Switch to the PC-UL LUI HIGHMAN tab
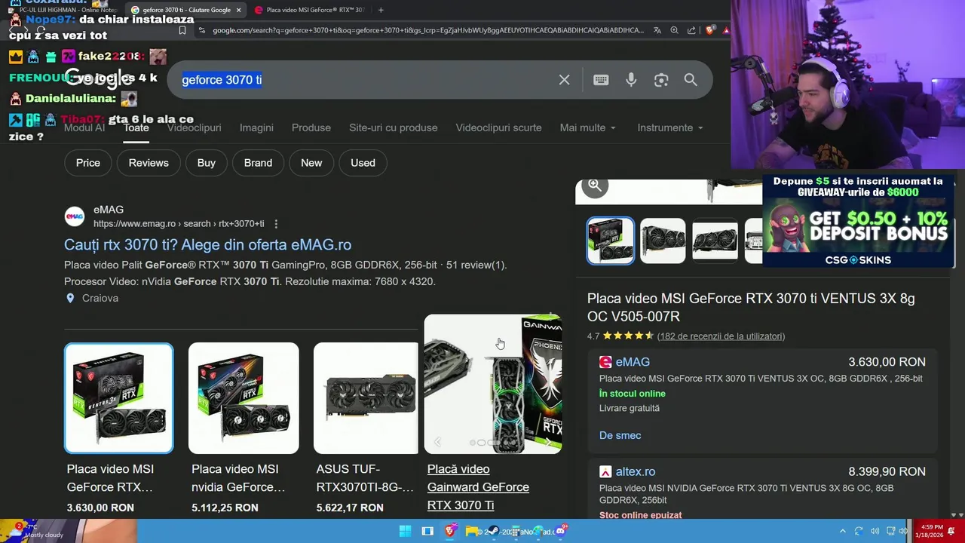This screenshot has width=965, height=543. (62, 10)
